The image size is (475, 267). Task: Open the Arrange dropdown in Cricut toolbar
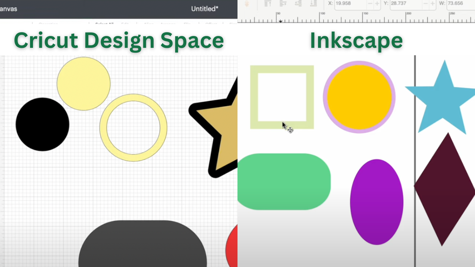pos(168,23)
